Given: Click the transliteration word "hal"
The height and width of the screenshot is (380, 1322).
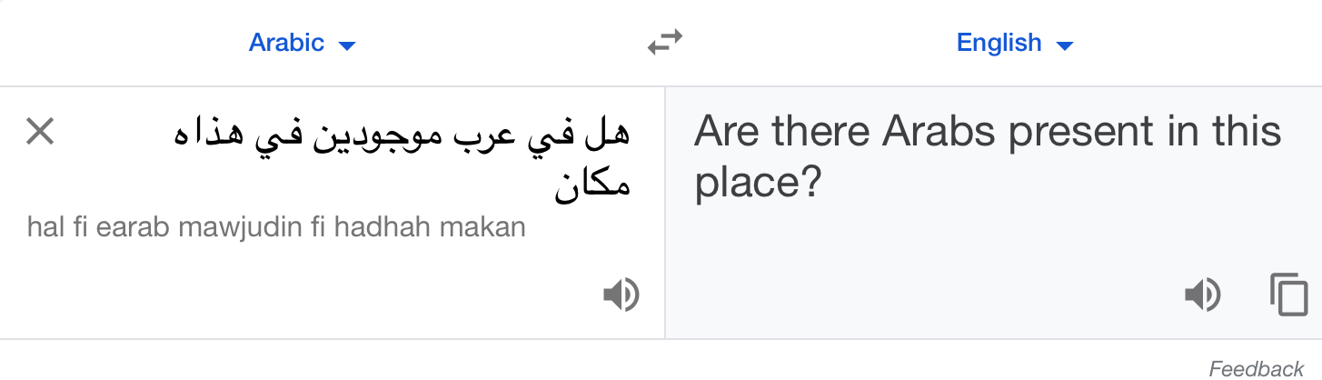Looking at the screenshot, I should pos(46,227).
